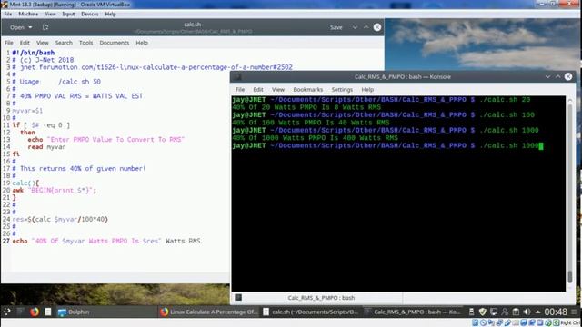Open the VirtualBox Help menu
The image size is (582, 327).
pos(110,15)
